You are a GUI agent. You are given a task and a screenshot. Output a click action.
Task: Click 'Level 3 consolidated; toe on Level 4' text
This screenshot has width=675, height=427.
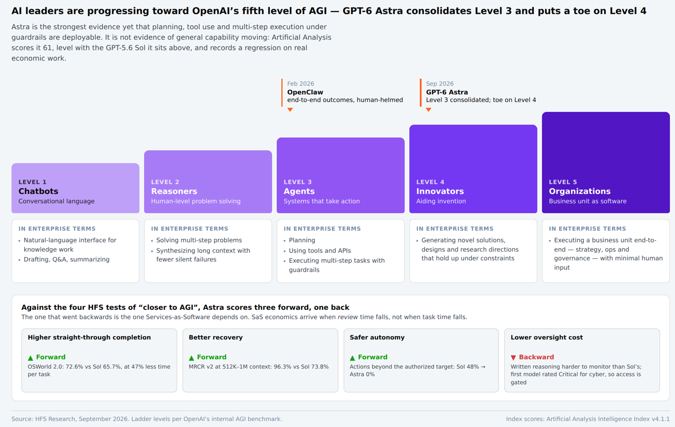pyautogui.click(x=481, y=100)
